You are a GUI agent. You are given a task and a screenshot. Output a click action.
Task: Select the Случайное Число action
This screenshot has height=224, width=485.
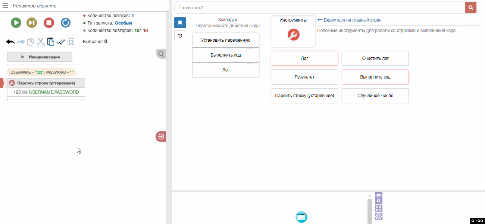point(375,96)
